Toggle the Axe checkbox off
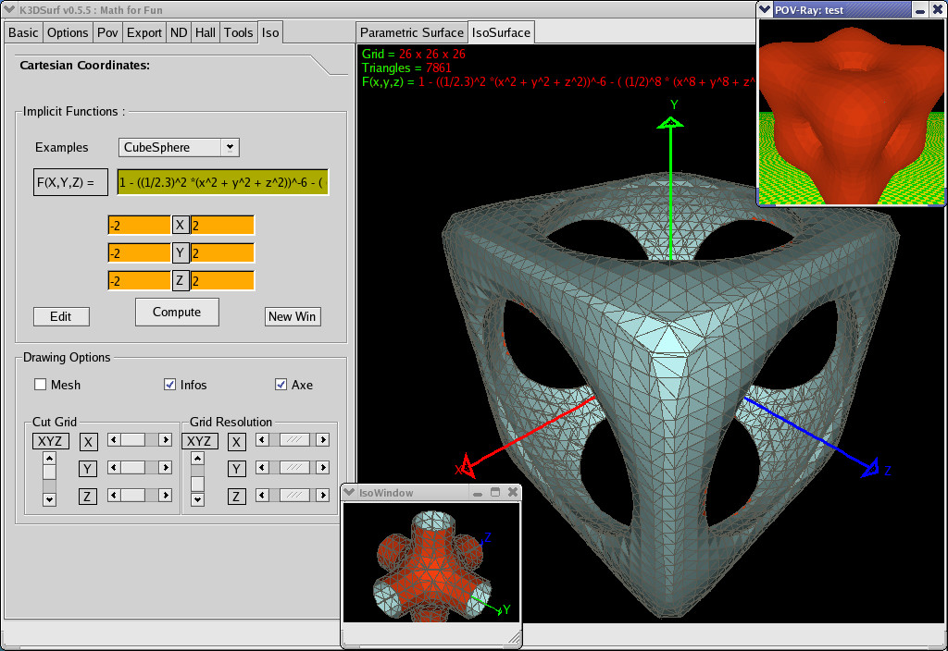 point(281,385)
